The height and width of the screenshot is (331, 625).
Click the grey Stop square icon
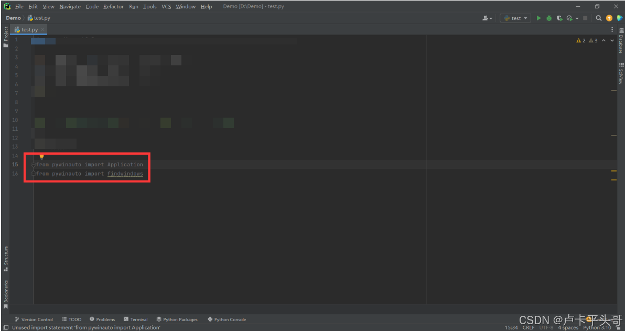click(585, 18)
